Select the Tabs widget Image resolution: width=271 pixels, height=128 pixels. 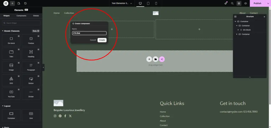(x=11, y=53)
